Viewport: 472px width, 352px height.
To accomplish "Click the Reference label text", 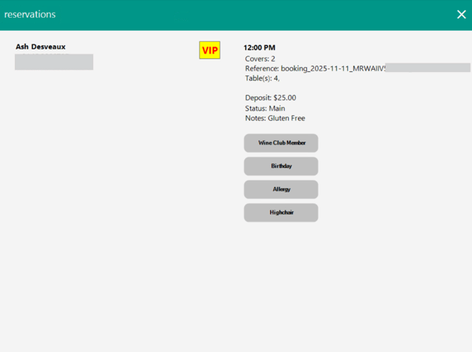I will coord(261,68).
